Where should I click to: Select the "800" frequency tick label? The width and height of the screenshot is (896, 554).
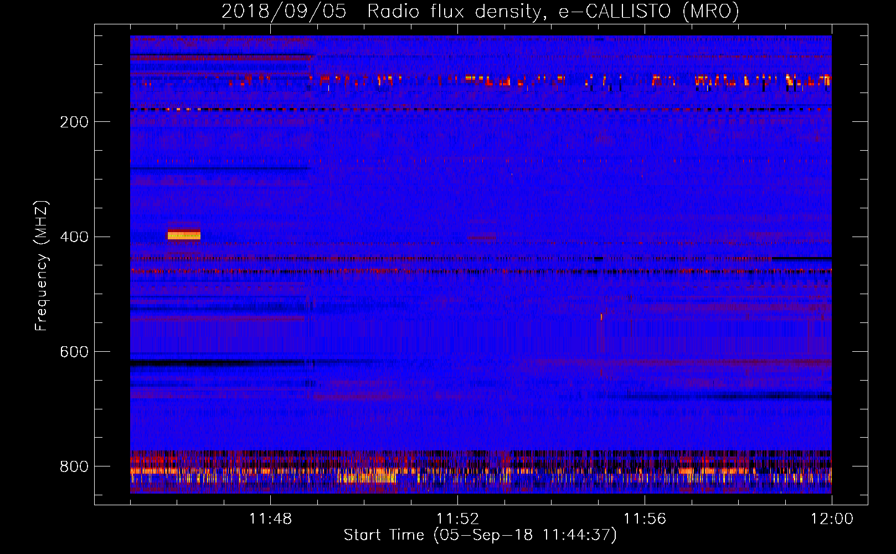click(x=74, y=467)
